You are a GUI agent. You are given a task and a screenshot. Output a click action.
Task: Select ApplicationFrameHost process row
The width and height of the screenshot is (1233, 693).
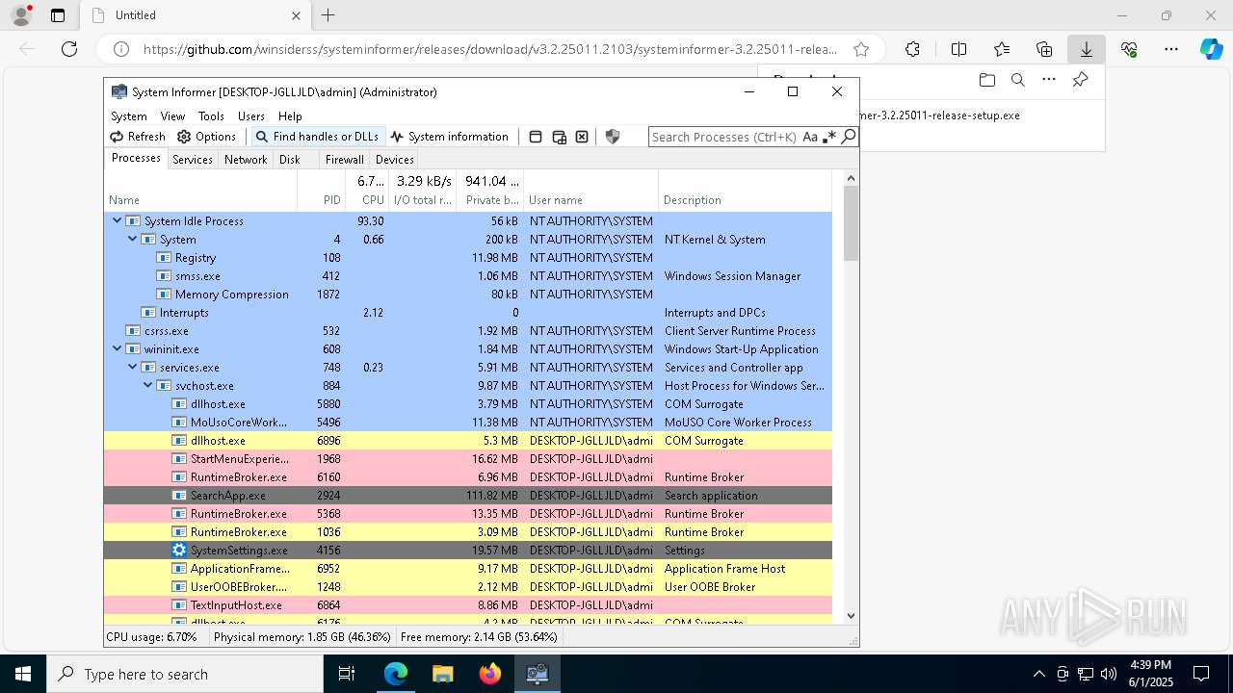pyautogui.click(x=468, y=569)
